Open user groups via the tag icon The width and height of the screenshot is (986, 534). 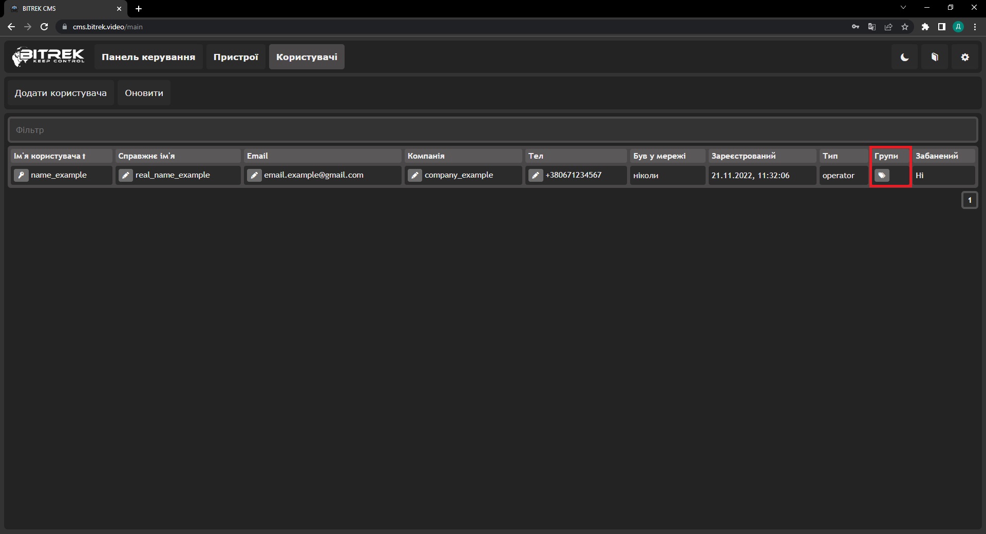882,176
